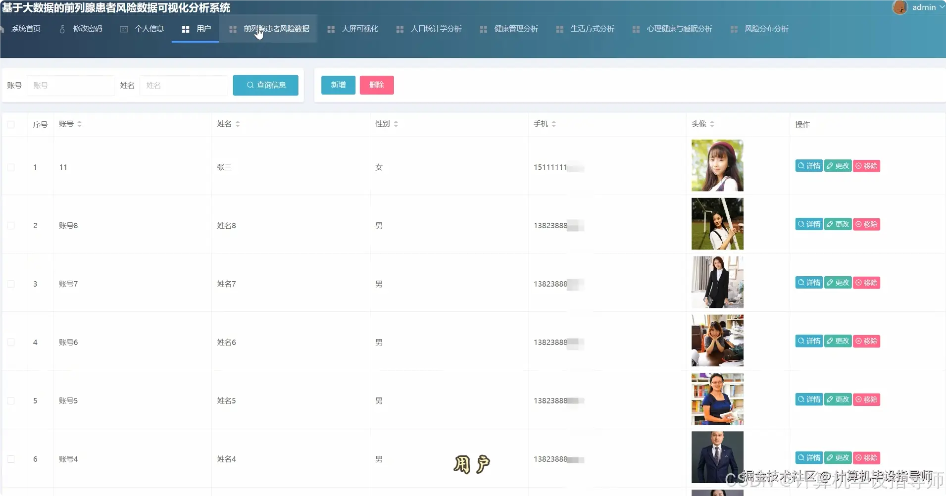Click the admin avatar image
The image size is (946, 496).
click(x=899, y=7)
